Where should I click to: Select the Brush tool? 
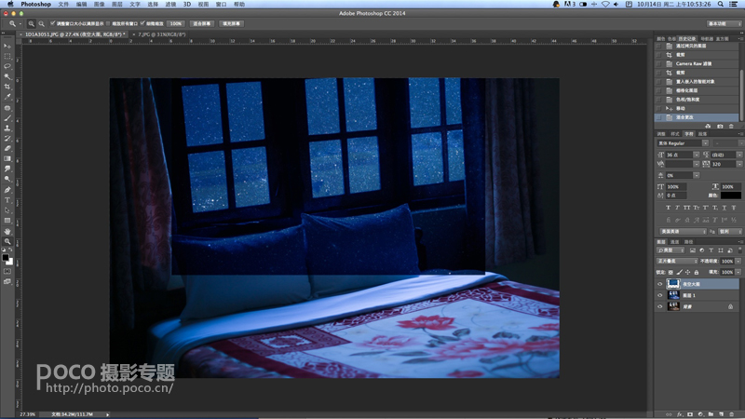click(7, 118)
